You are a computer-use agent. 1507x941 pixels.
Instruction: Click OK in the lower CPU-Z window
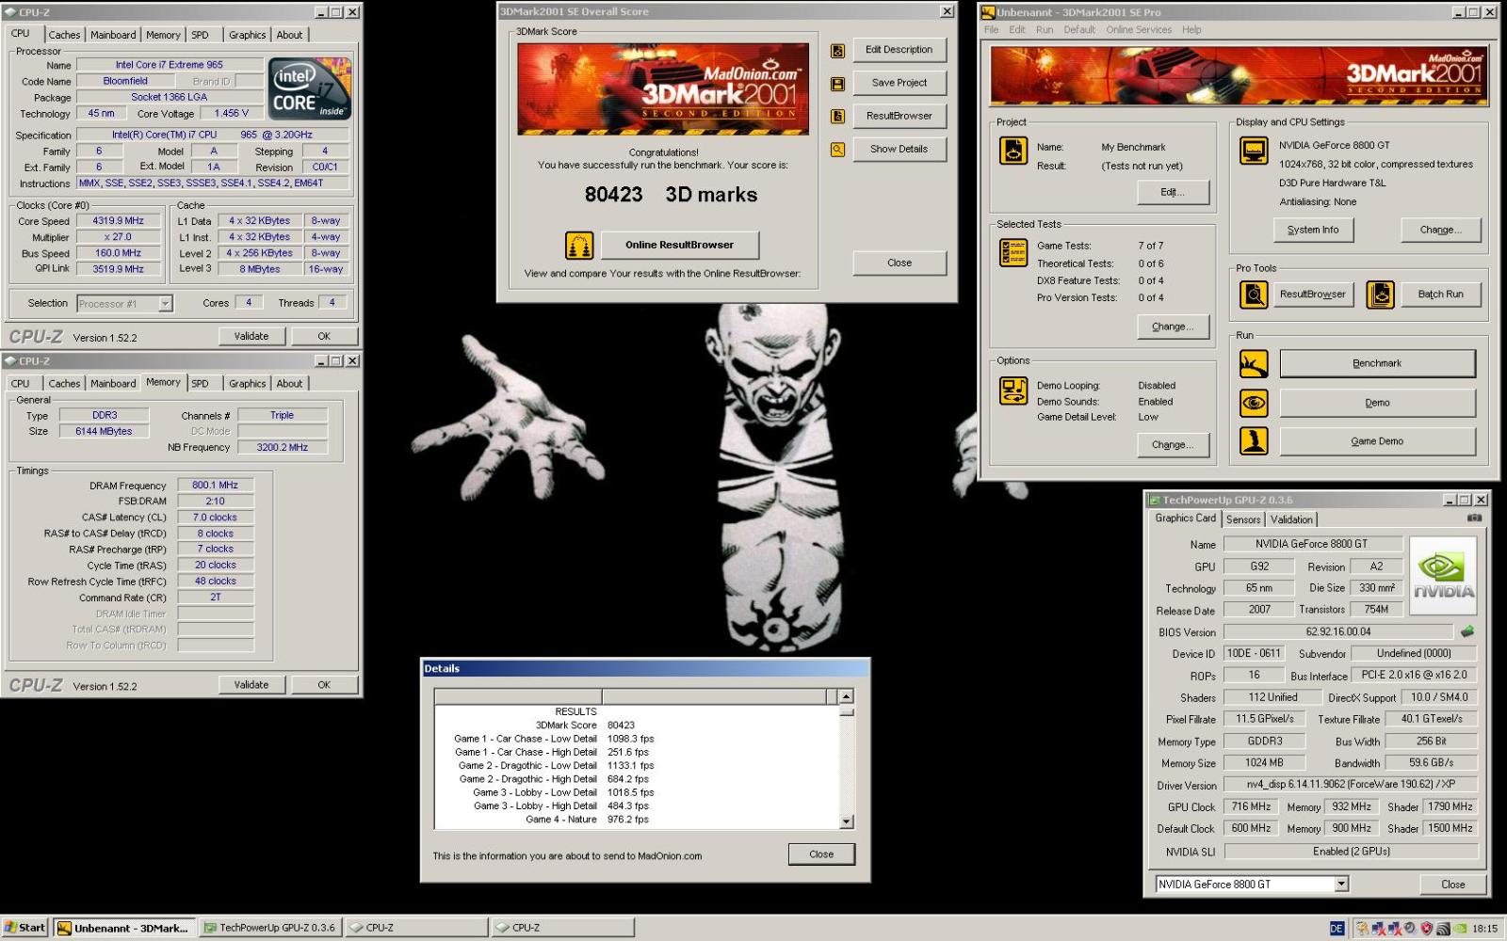pyautogui.click(x=324, y=685)
